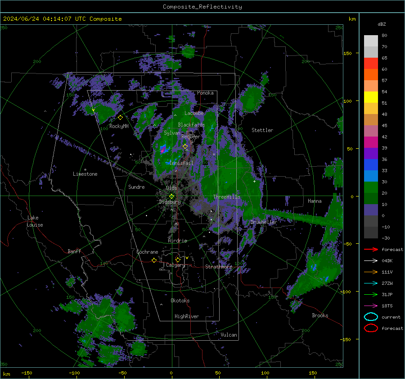
Task: Click the Airdrie label
Action: pyautogui.click(x=177, y=241)
